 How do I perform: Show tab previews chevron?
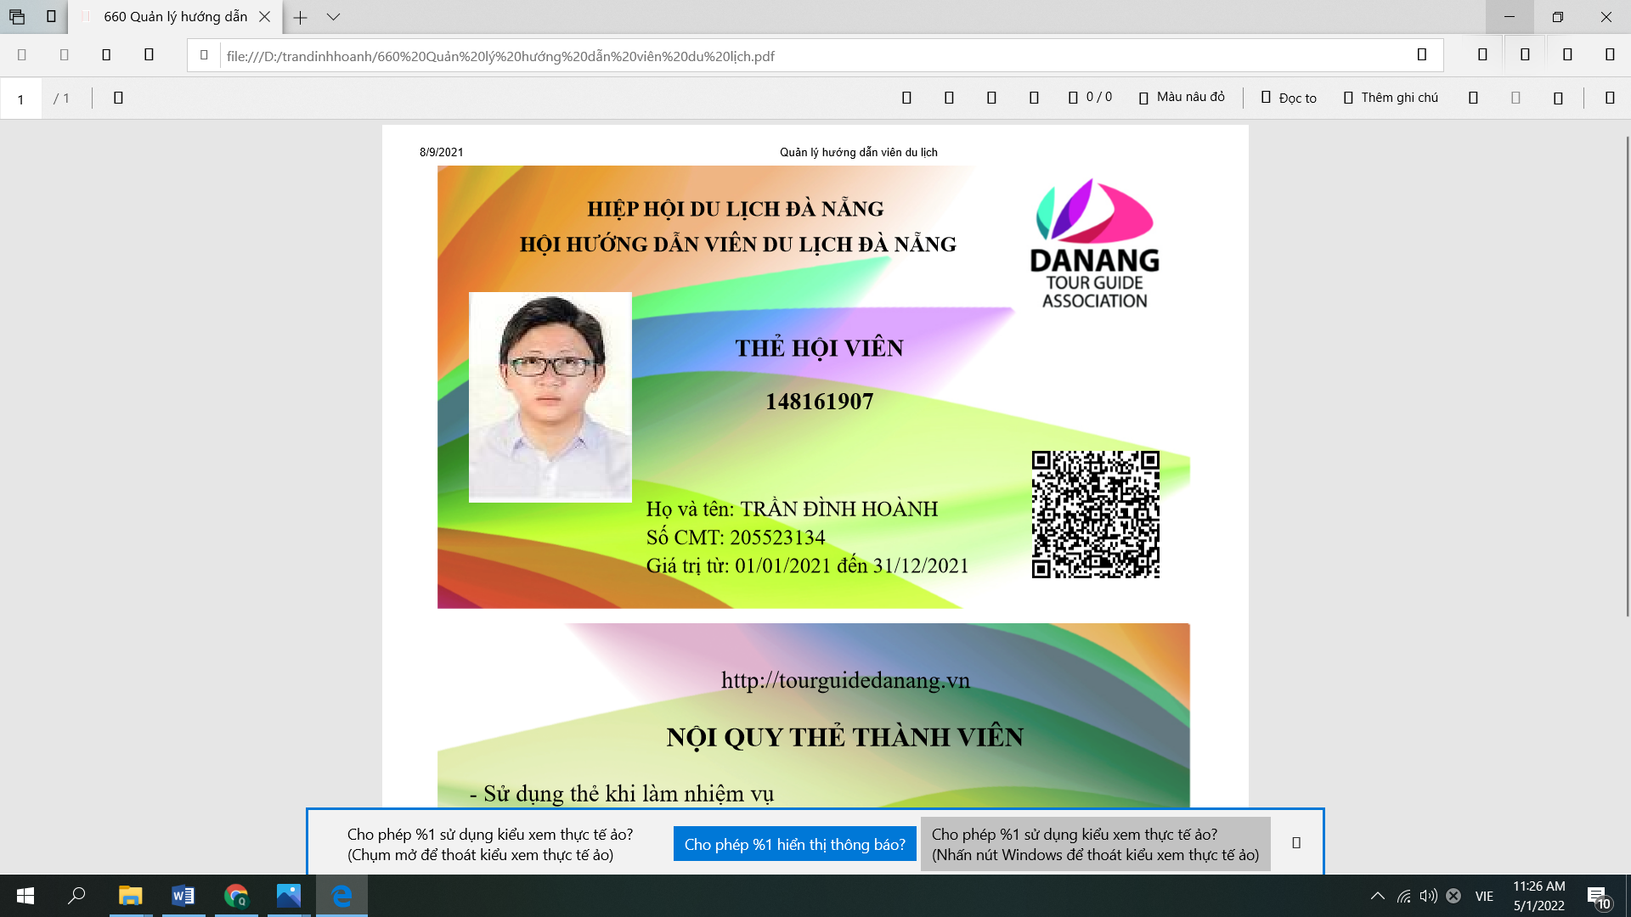tap(333, 17)
